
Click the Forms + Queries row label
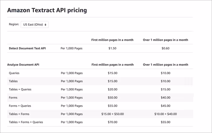(20, 106)
